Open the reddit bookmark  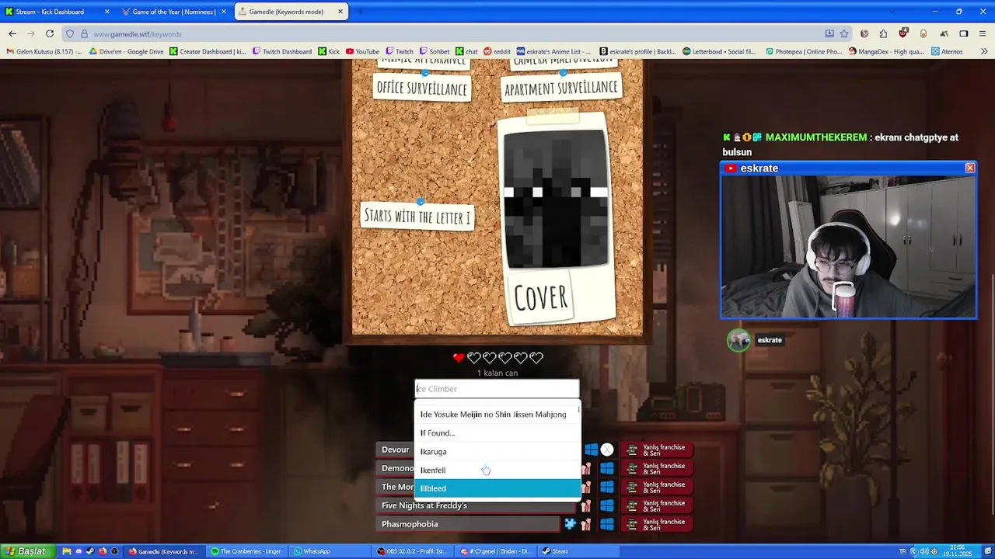point(496,51)
